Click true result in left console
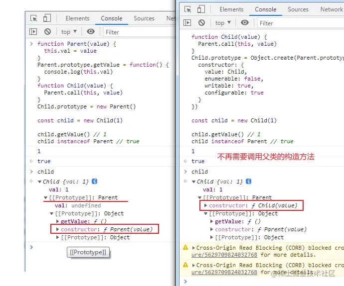344x286 pixels. [44, 161]
